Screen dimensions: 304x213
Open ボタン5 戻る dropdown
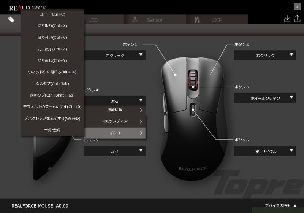pyautogui.click(x=115, y=151)
